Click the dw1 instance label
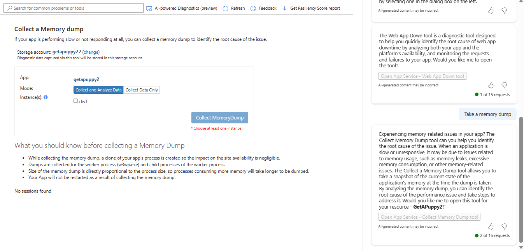The width and height of the screenshot is (524, 251). 83,101
